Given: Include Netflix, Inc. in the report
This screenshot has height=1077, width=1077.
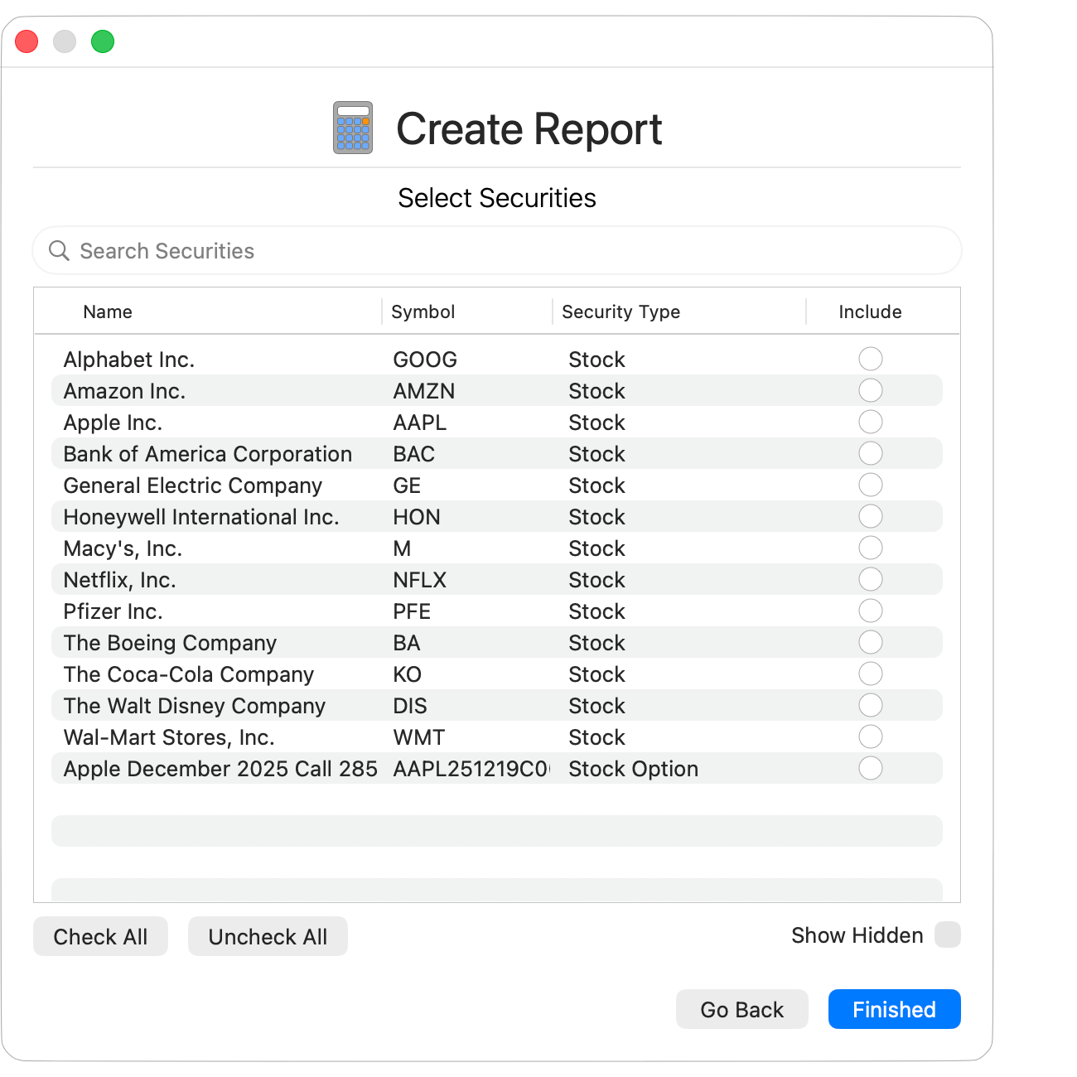Looking at the screenshot, I should [870, 579].
